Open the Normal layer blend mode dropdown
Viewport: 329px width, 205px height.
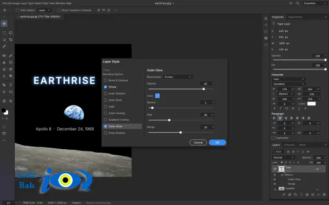283,157
